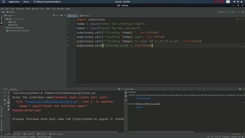Start debugging with the green bug icon
Image resolution: width=245 pixels, height=138 pixels.
[x=232, y=12]
